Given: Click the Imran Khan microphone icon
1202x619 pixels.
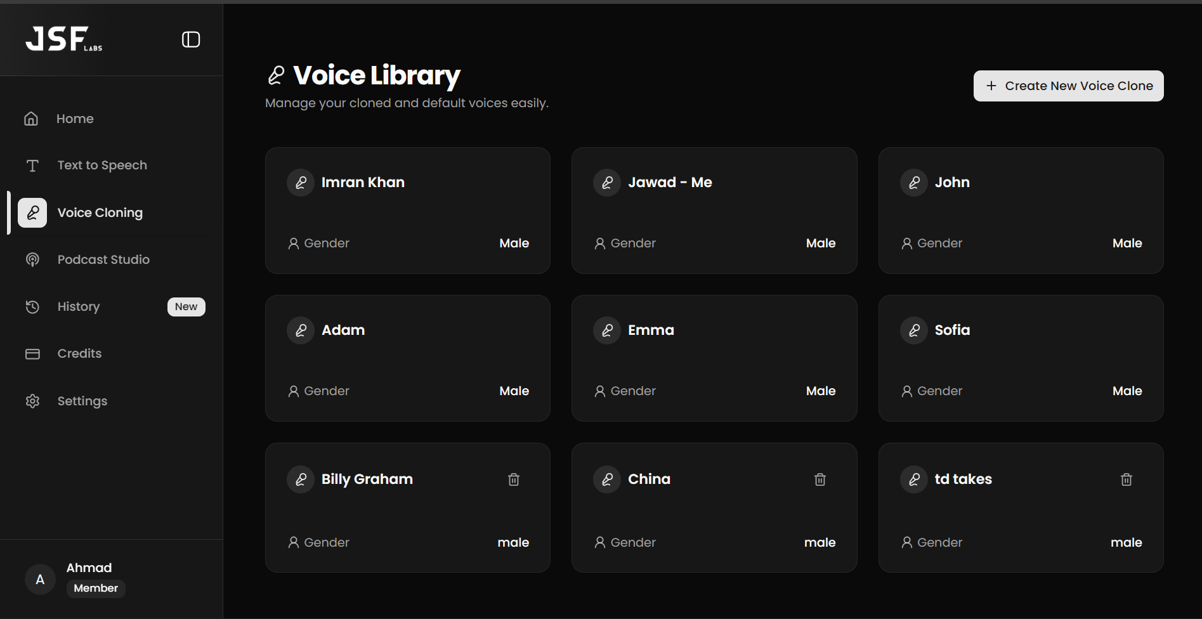Looking at the screenshot, I should tap(301, 183).
